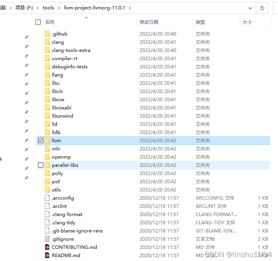Click the .arcconfig file icon
Viewport: 278px width, 261px height.
[47, 198]
